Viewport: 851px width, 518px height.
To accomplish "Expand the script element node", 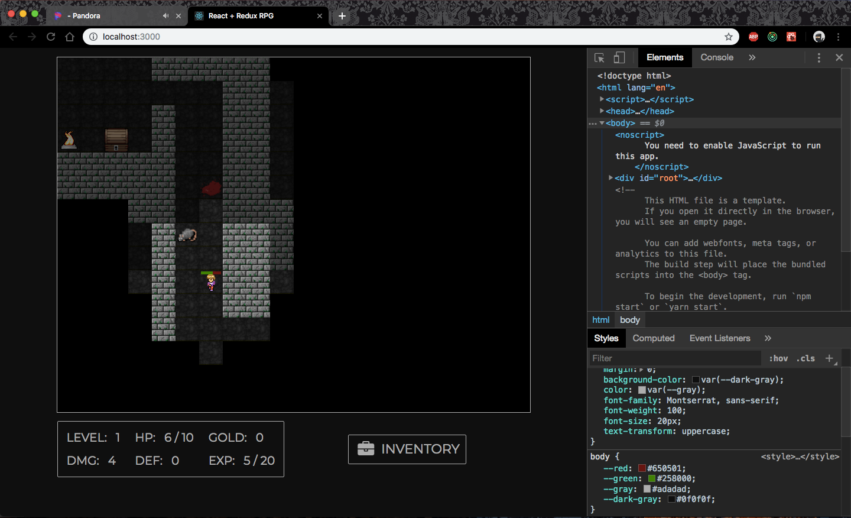I will [x=602, y=99].
